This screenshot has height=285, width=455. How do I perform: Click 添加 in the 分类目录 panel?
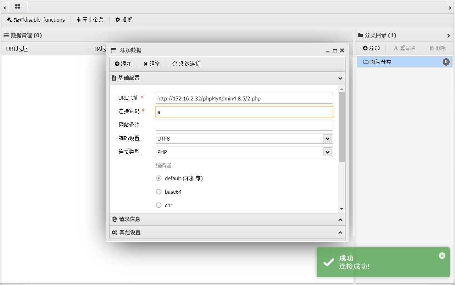pyautogui.click(x=371, y=48)
